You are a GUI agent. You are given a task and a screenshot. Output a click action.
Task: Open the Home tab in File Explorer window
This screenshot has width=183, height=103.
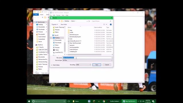coord(42,15)
